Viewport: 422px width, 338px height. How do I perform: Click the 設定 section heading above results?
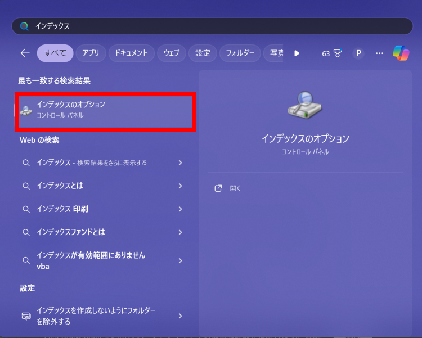(28, 288)
